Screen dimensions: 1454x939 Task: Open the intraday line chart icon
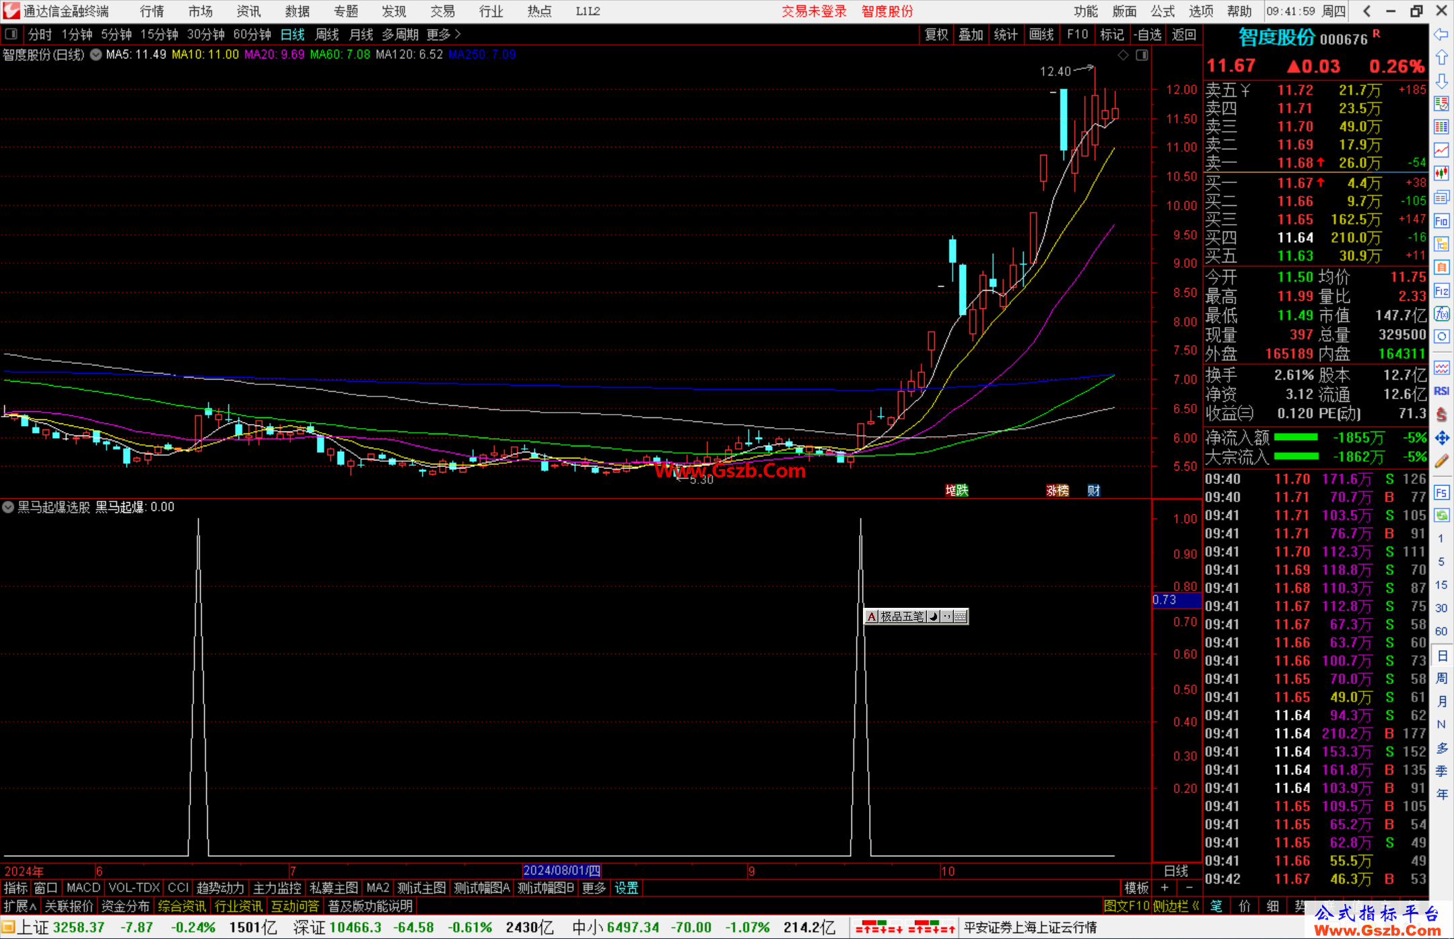1441,150
